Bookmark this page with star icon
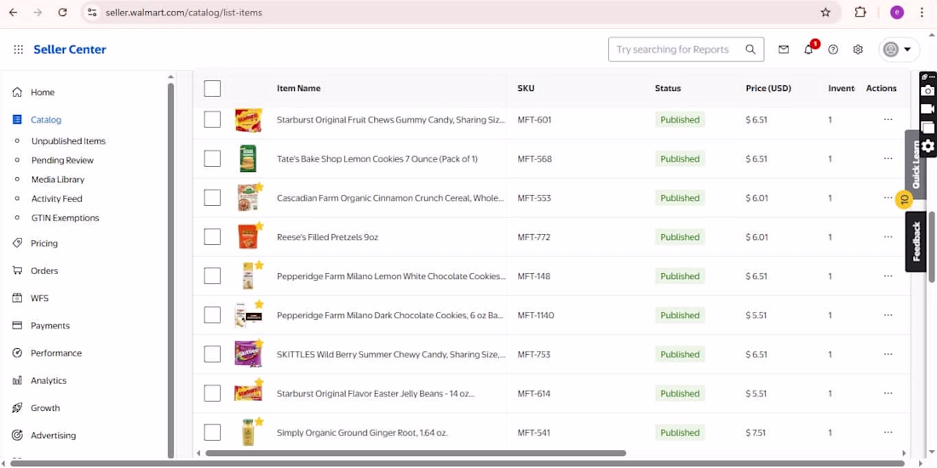This screenshot has width=937, height=468. tap(825, 12)
